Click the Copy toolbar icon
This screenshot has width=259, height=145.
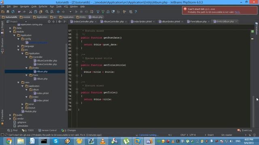[36, 12]
